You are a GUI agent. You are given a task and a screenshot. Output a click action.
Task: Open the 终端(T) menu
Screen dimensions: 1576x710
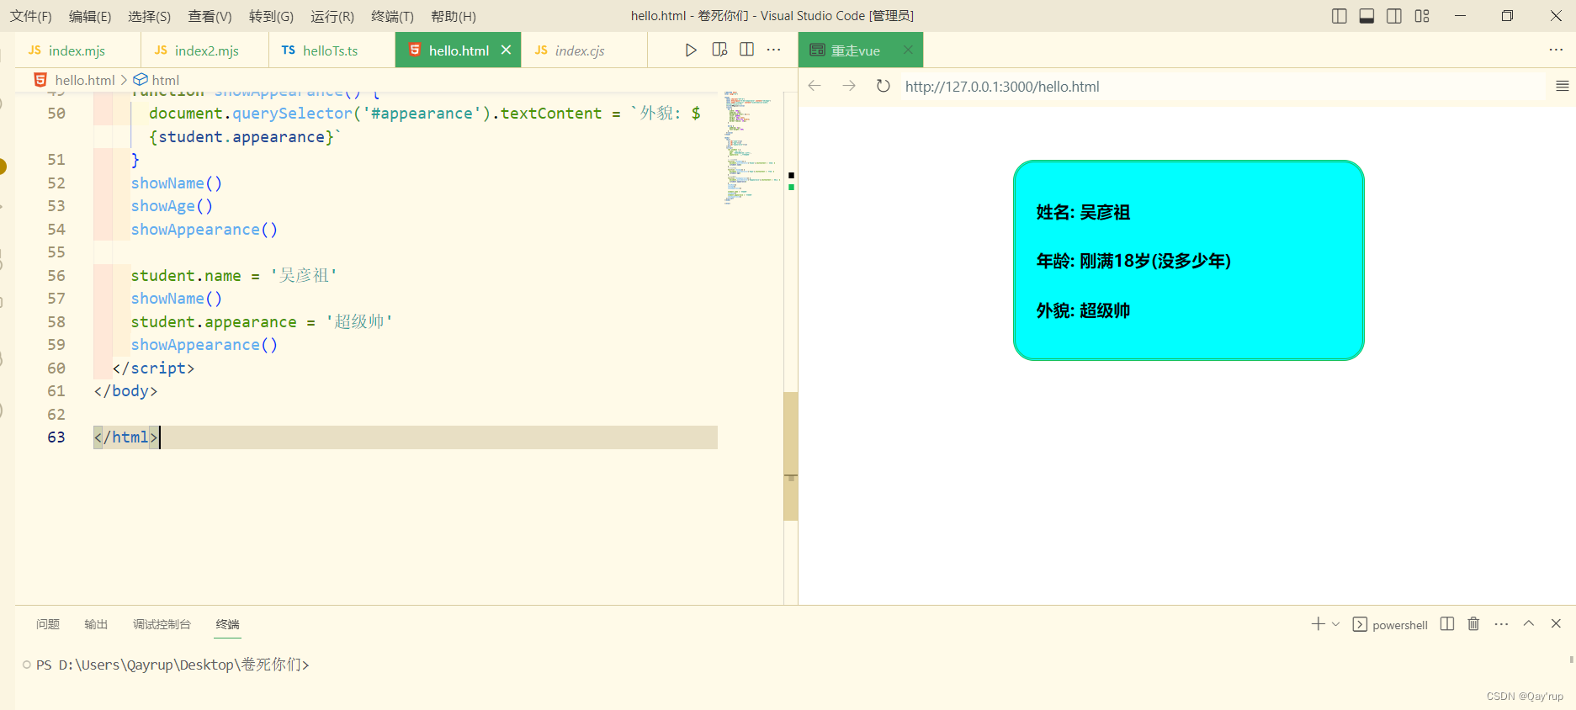pos(392,16)
